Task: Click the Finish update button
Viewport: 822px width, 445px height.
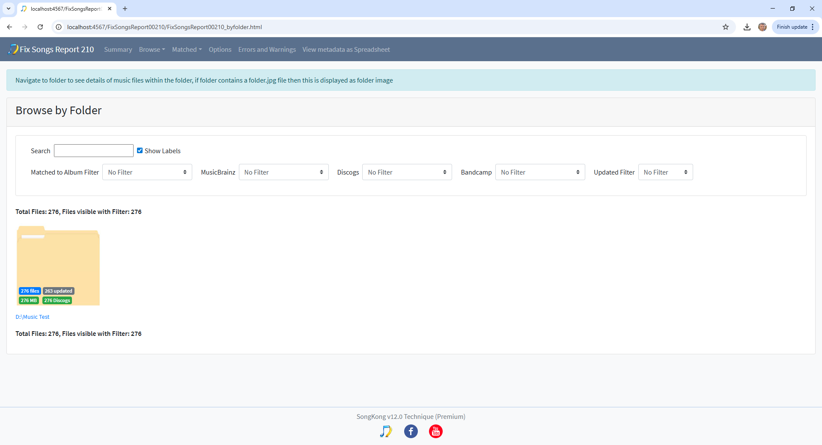Action: 792,27
